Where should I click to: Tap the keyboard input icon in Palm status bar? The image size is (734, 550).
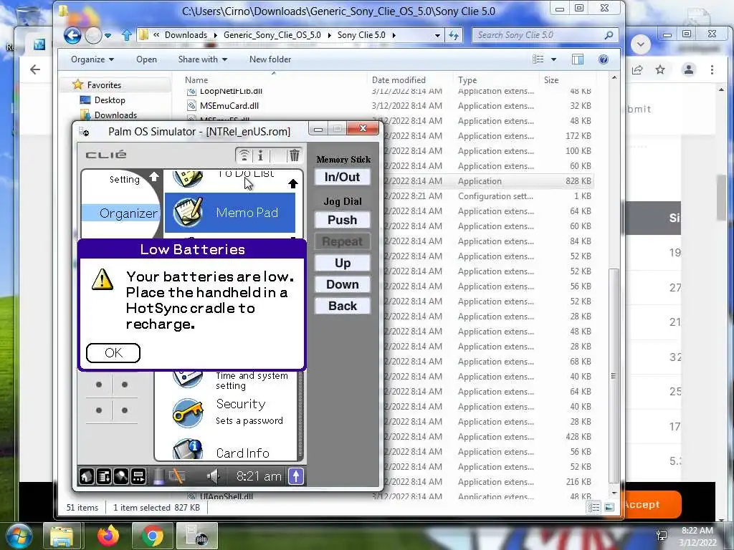pyautogui.click(x=138, y=476)
